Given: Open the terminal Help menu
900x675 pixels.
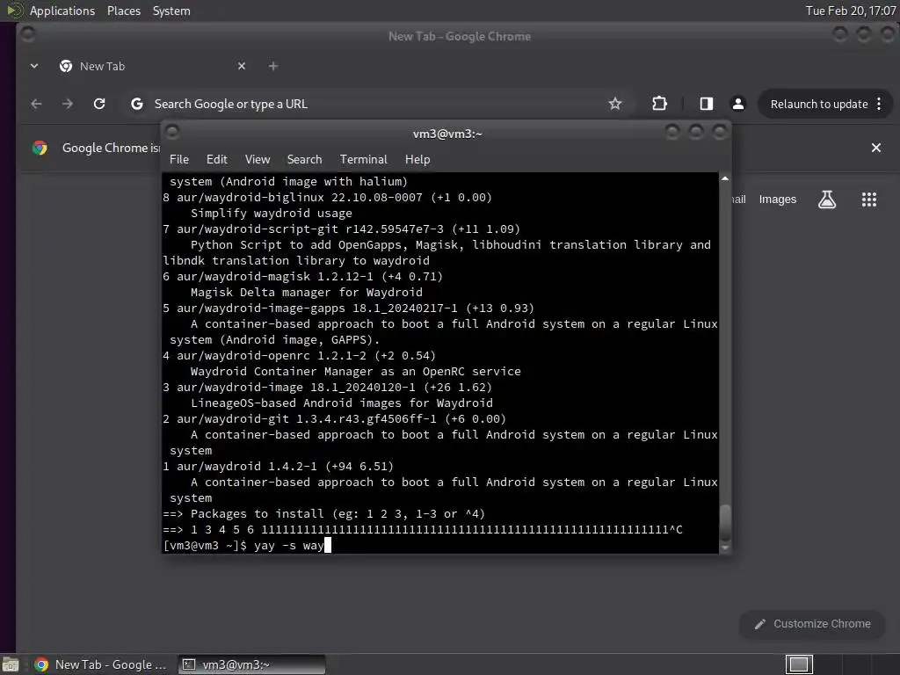Looking at the screenshot, I should [x=417, y=159].
